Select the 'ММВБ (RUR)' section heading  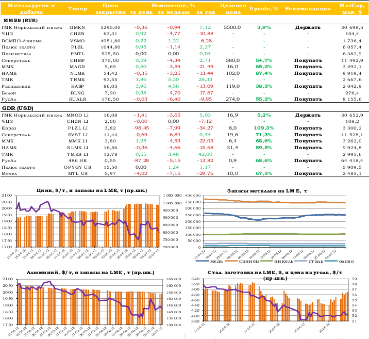click(x=21, y=20)
